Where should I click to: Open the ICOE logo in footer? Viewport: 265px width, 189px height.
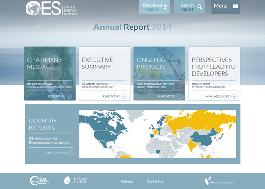(76, 180)
